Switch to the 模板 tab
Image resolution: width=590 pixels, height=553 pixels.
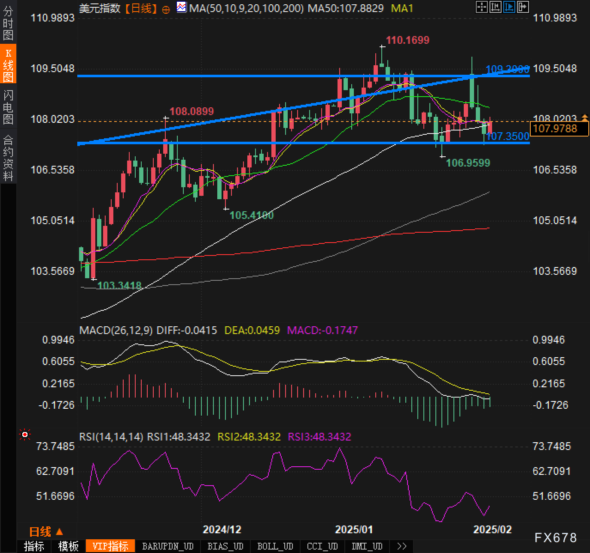pos(68,547)
